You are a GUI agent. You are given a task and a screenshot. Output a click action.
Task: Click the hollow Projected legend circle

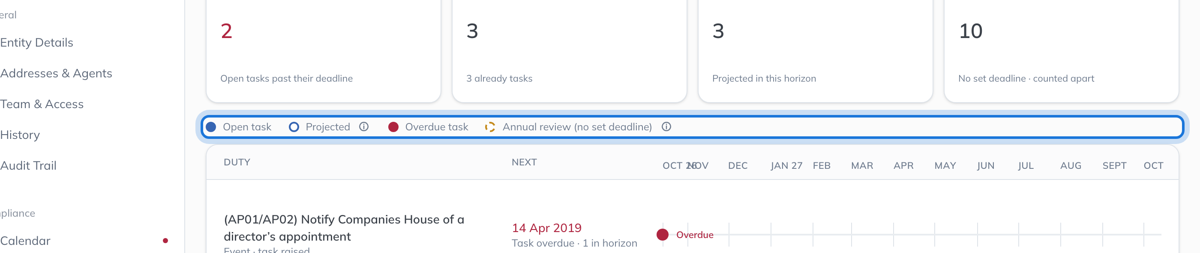(x=294, y=127)
